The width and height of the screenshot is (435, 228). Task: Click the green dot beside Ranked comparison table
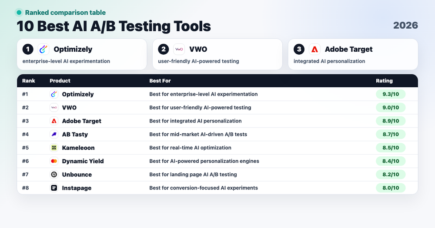[x=19, y=13]
